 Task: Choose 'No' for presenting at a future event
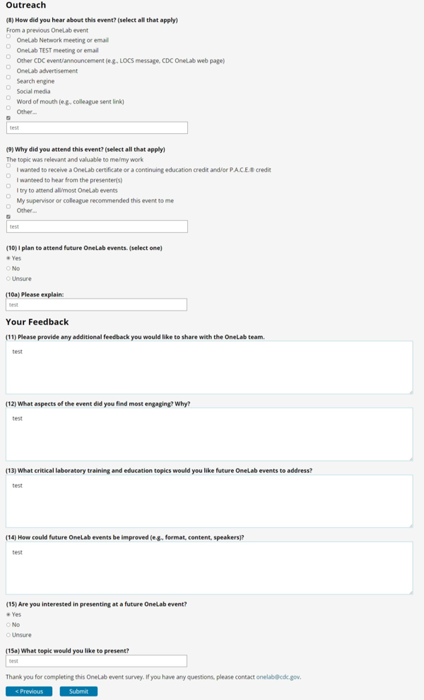point(8,625)
